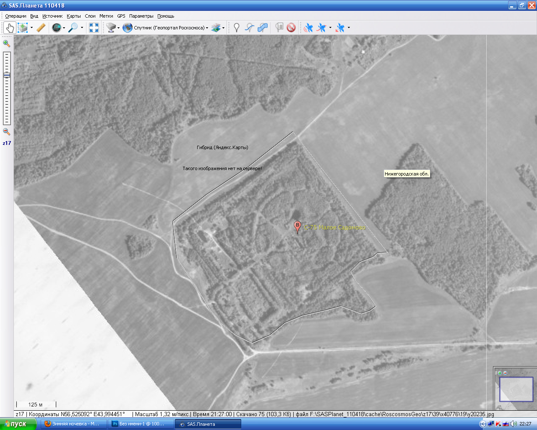This screenshot has width=537, height=430.
Task: Click the GPS connect satellite icon
Action: point(308,28)
